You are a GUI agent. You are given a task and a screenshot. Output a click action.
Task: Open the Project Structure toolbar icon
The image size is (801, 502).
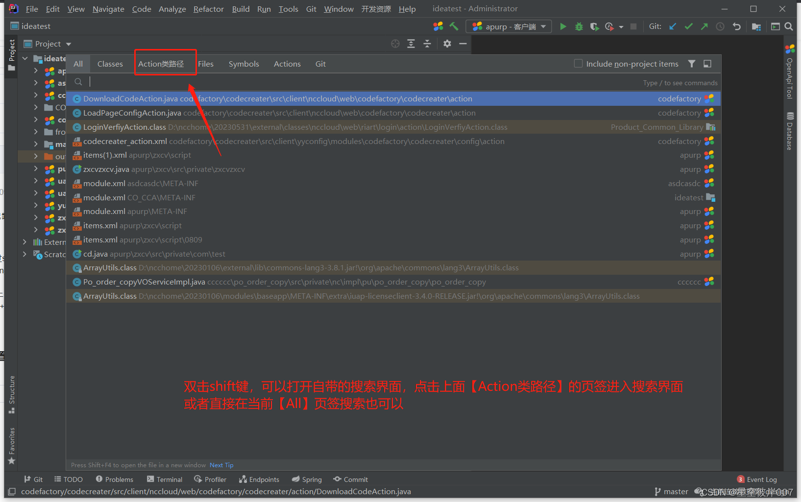tap(756, 26)
